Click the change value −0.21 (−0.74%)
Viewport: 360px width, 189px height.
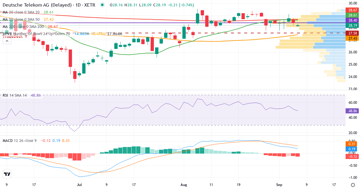181,5
